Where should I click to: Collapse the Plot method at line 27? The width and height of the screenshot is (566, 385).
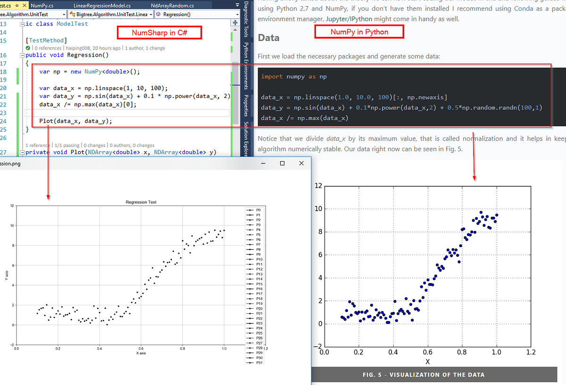pos(22,152)
